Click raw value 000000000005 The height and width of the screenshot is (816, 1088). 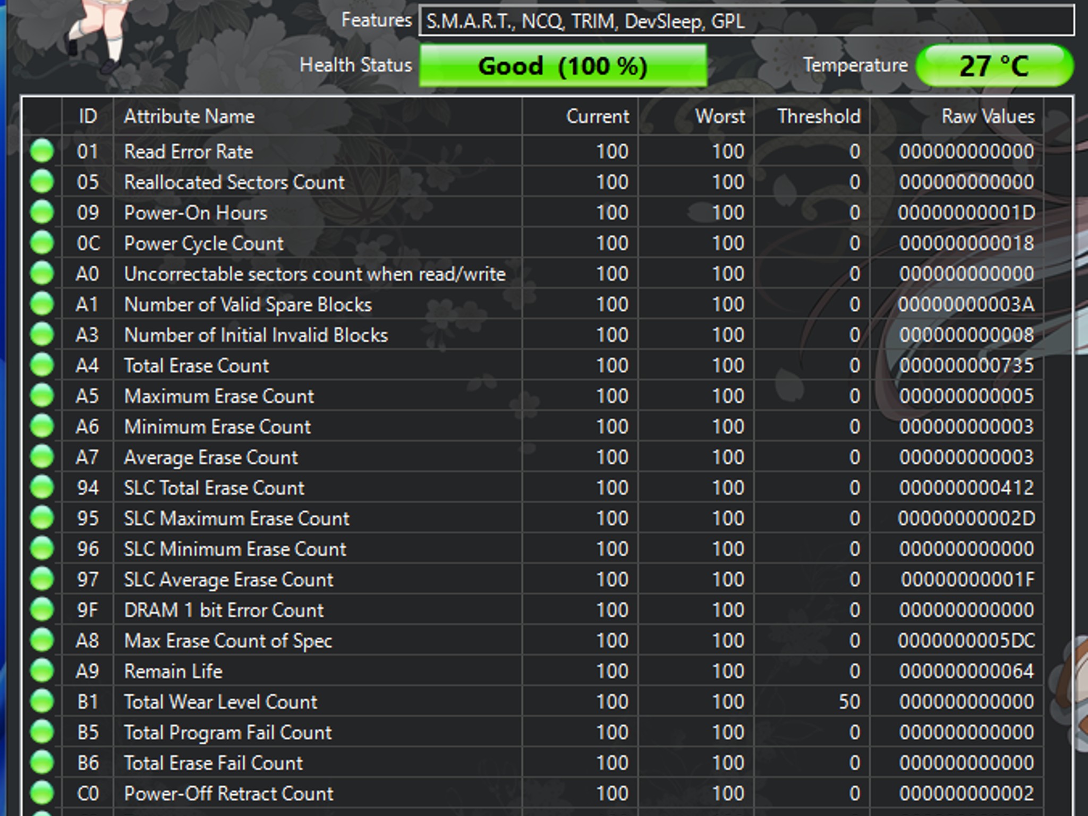966,396
